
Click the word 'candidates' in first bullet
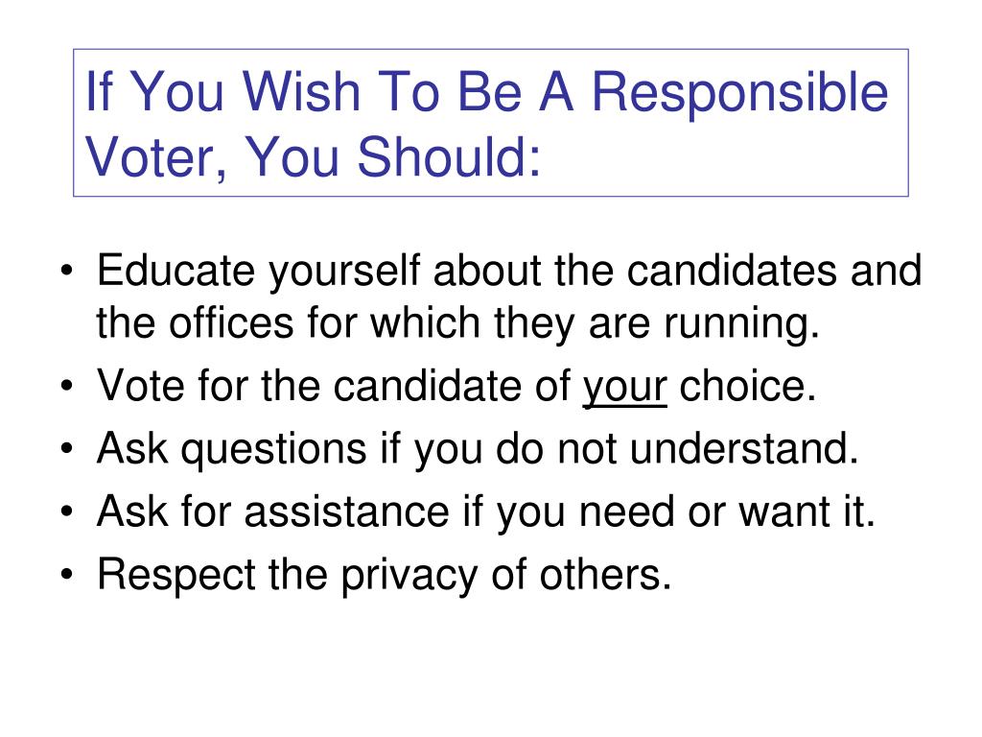pyautogui.click(x=732, y=270)
